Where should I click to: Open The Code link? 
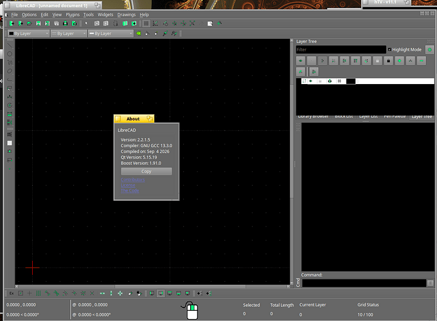click(x=130, y=191)
